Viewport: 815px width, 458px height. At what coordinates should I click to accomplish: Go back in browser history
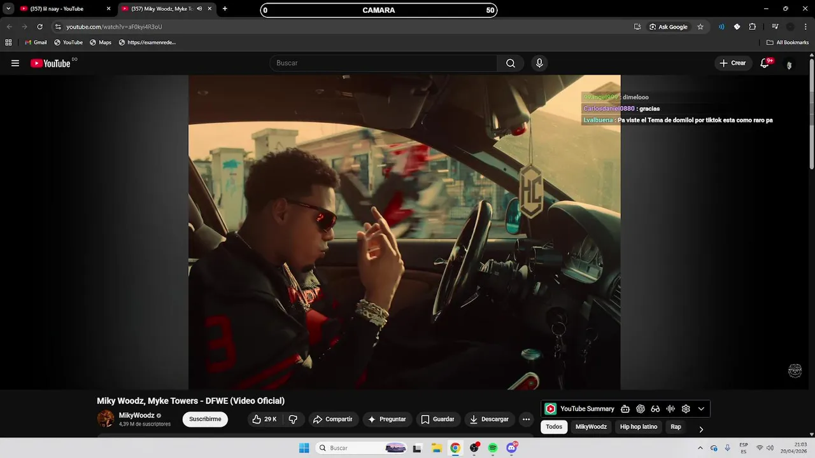[9, 27]
